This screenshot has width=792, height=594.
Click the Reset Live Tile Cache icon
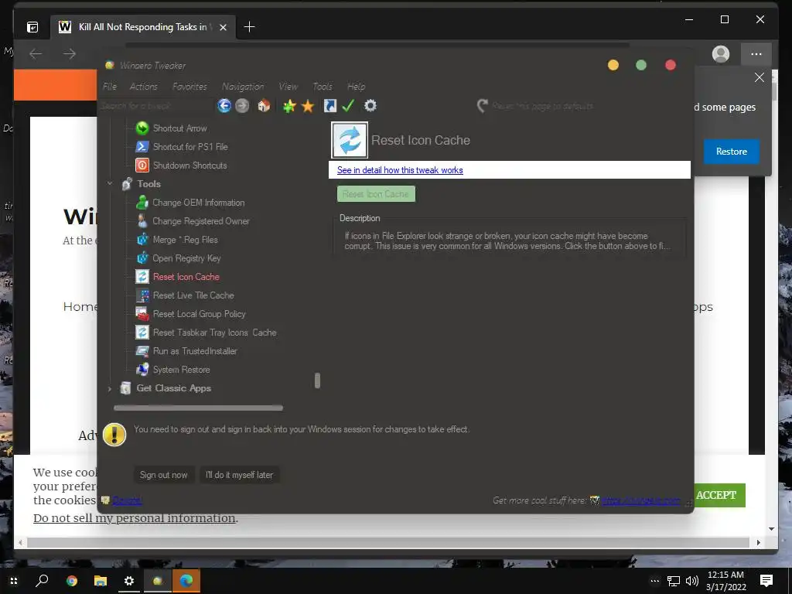coord(142,295)
